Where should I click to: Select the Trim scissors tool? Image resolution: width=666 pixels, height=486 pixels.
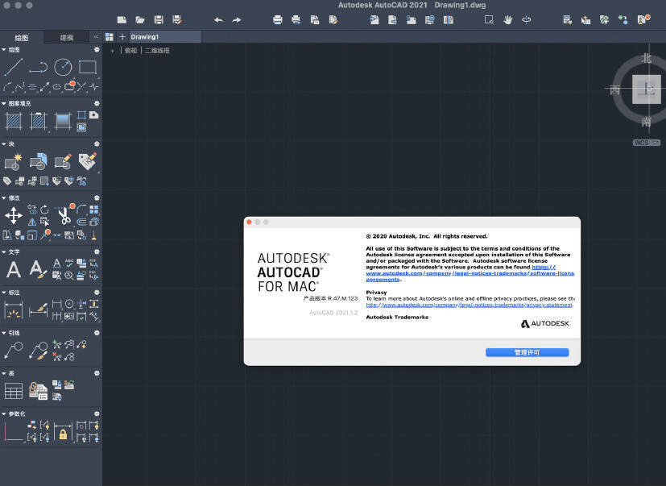tap(64, 215)
